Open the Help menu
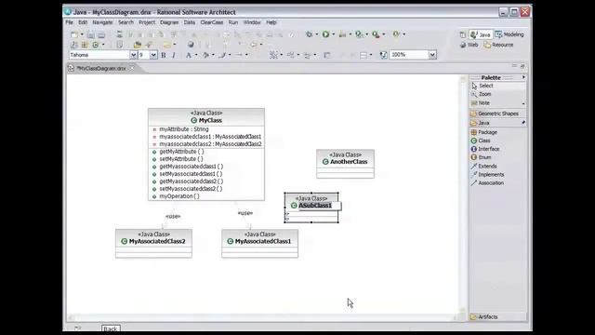 [x=271, y=22]
